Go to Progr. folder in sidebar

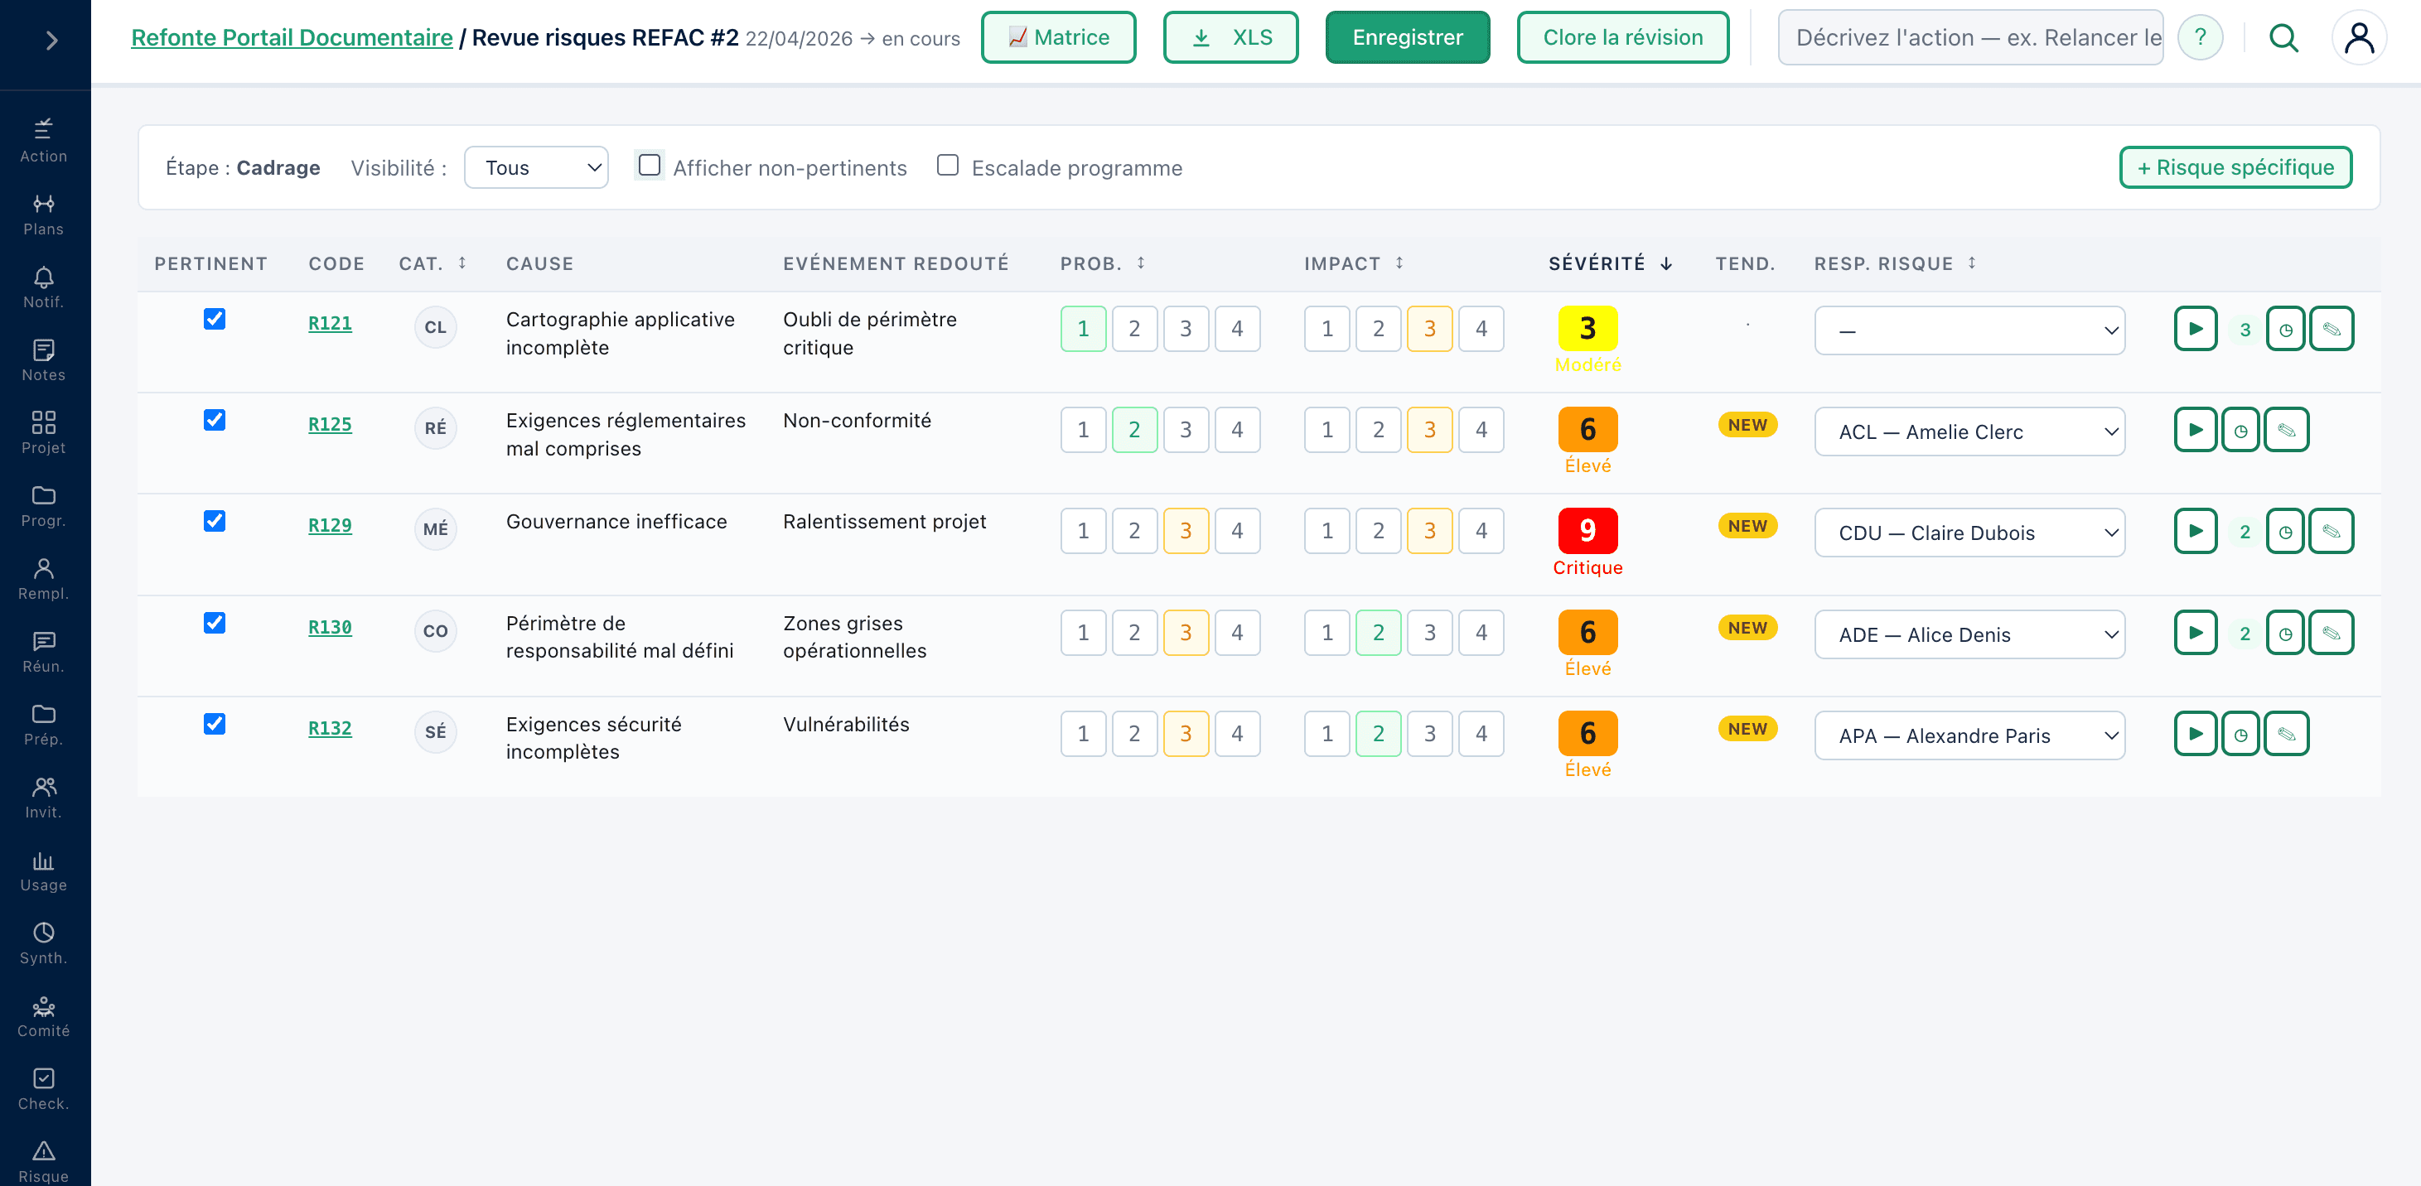(44, 505)
